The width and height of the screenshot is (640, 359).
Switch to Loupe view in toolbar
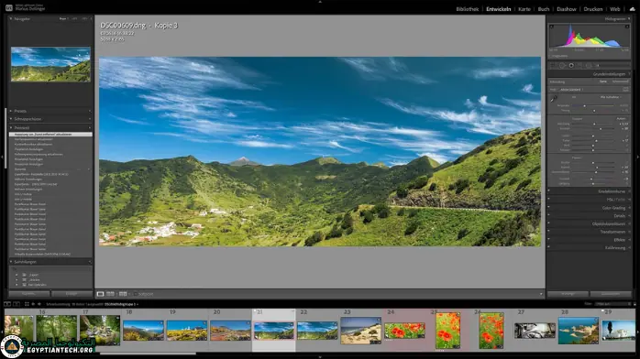(101, 294)
